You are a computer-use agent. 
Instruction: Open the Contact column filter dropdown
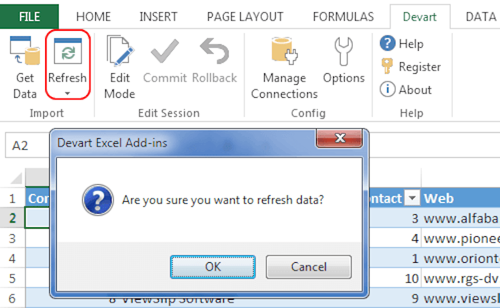coord(412,198)
